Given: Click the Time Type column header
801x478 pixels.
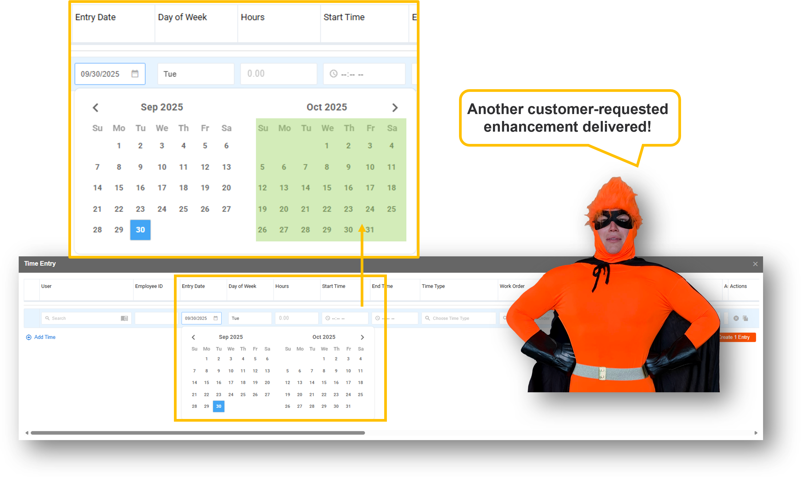Looking at the screenshot, I should (433, 286).
